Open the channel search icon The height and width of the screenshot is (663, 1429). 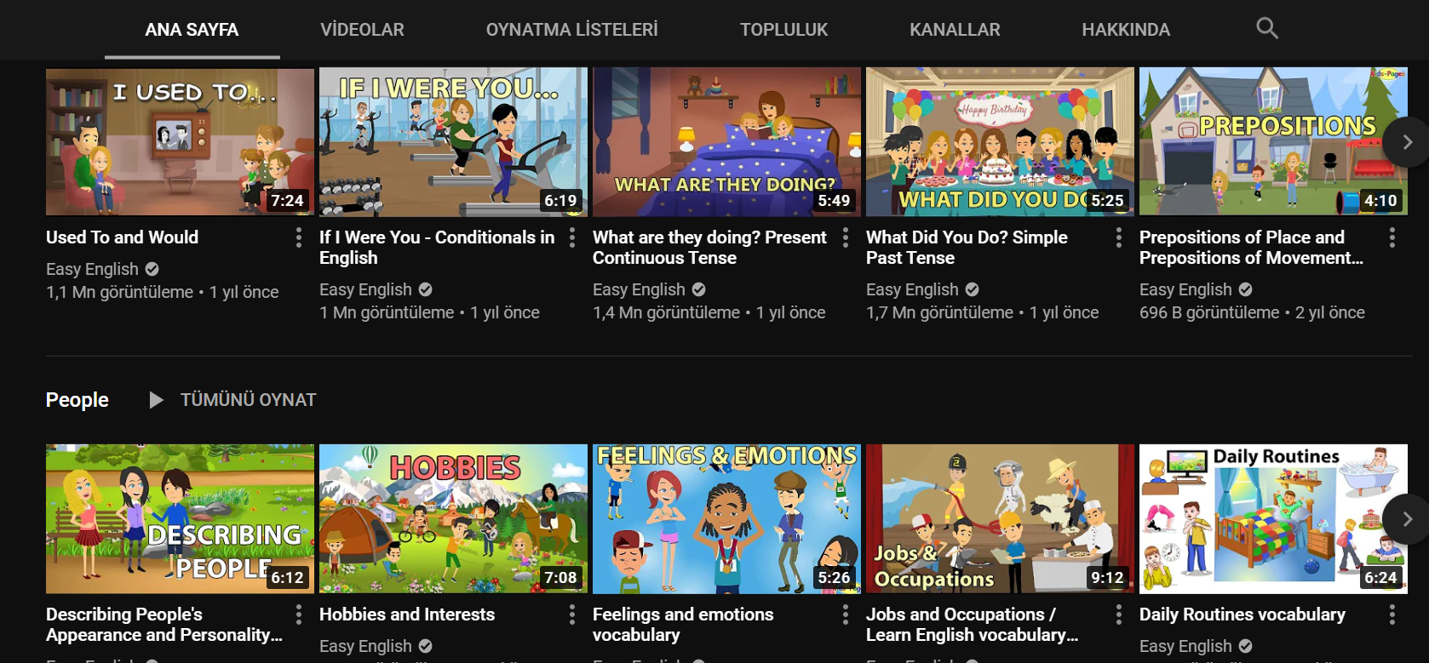tap(1267, 28)
